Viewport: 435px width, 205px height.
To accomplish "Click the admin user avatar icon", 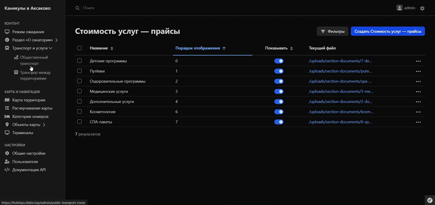I will pos(399,8).
